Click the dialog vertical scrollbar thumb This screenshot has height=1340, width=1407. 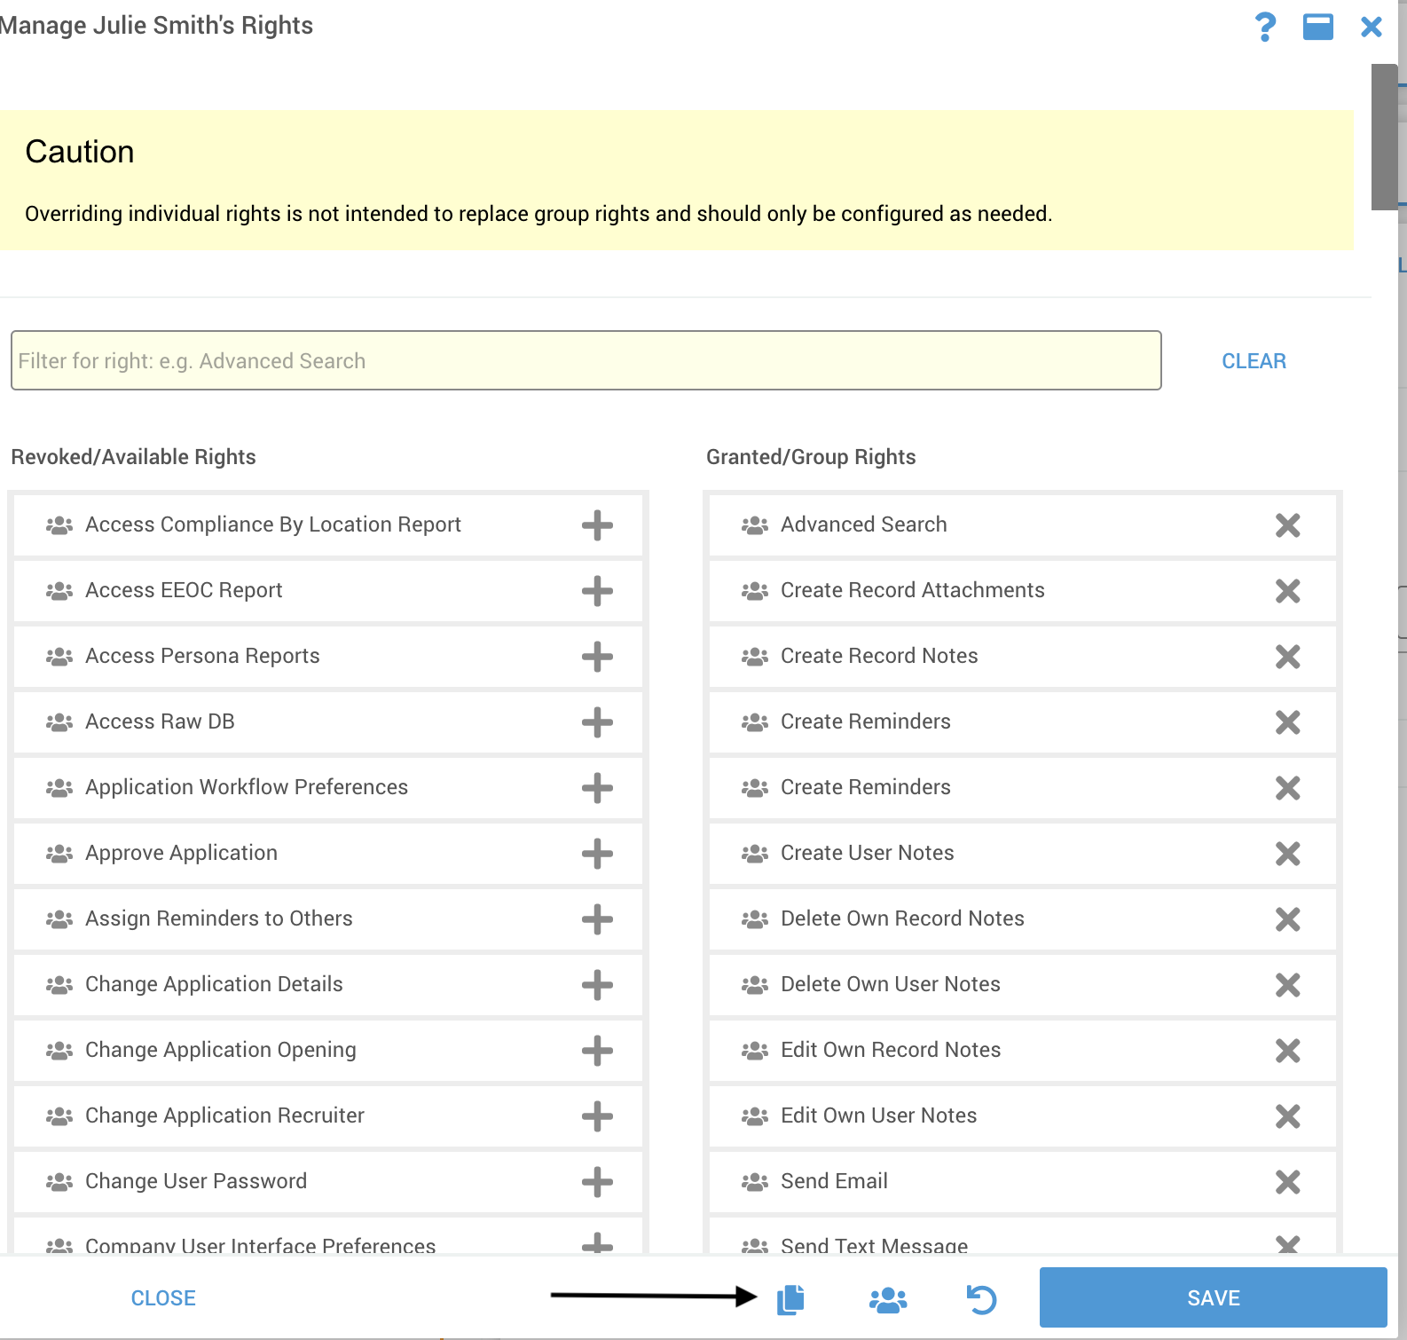[1384, 137]
